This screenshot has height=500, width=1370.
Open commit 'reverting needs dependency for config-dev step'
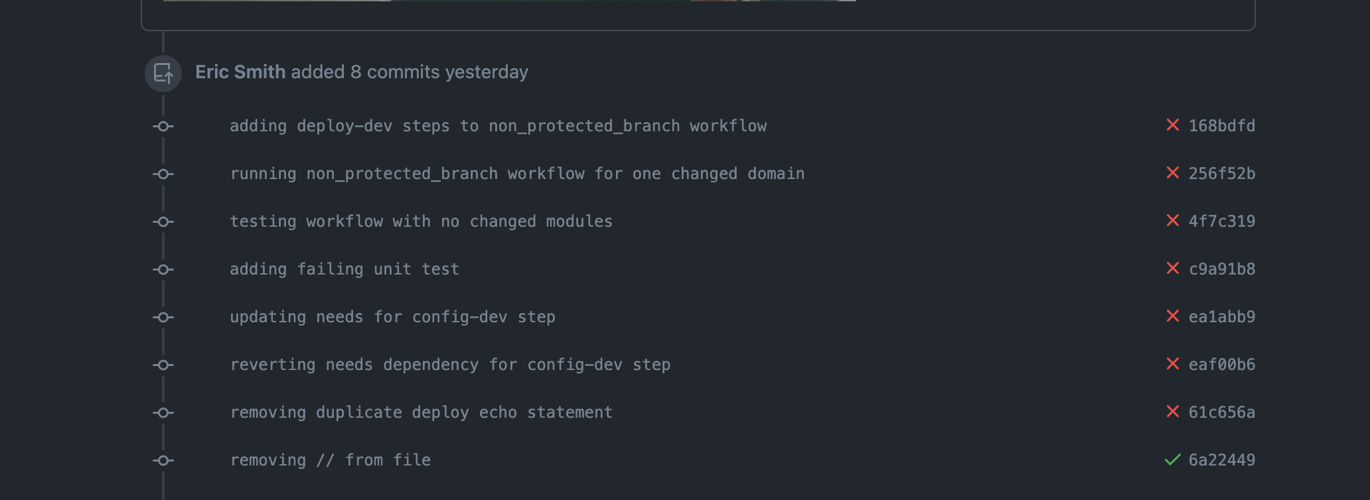[x=450, y=364]
